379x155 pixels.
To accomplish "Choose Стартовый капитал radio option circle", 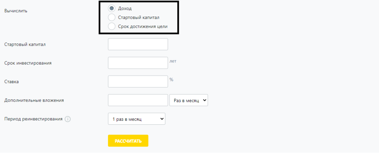I will point(112,17).
